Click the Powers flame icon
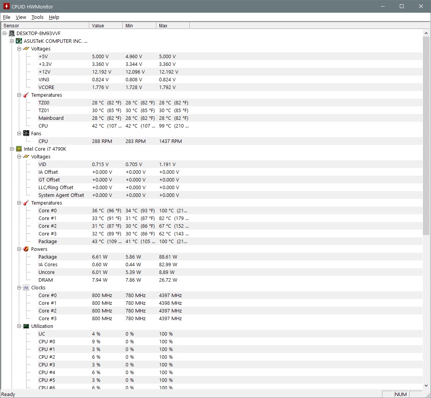The image size is (431, 398). click(26, 249)
